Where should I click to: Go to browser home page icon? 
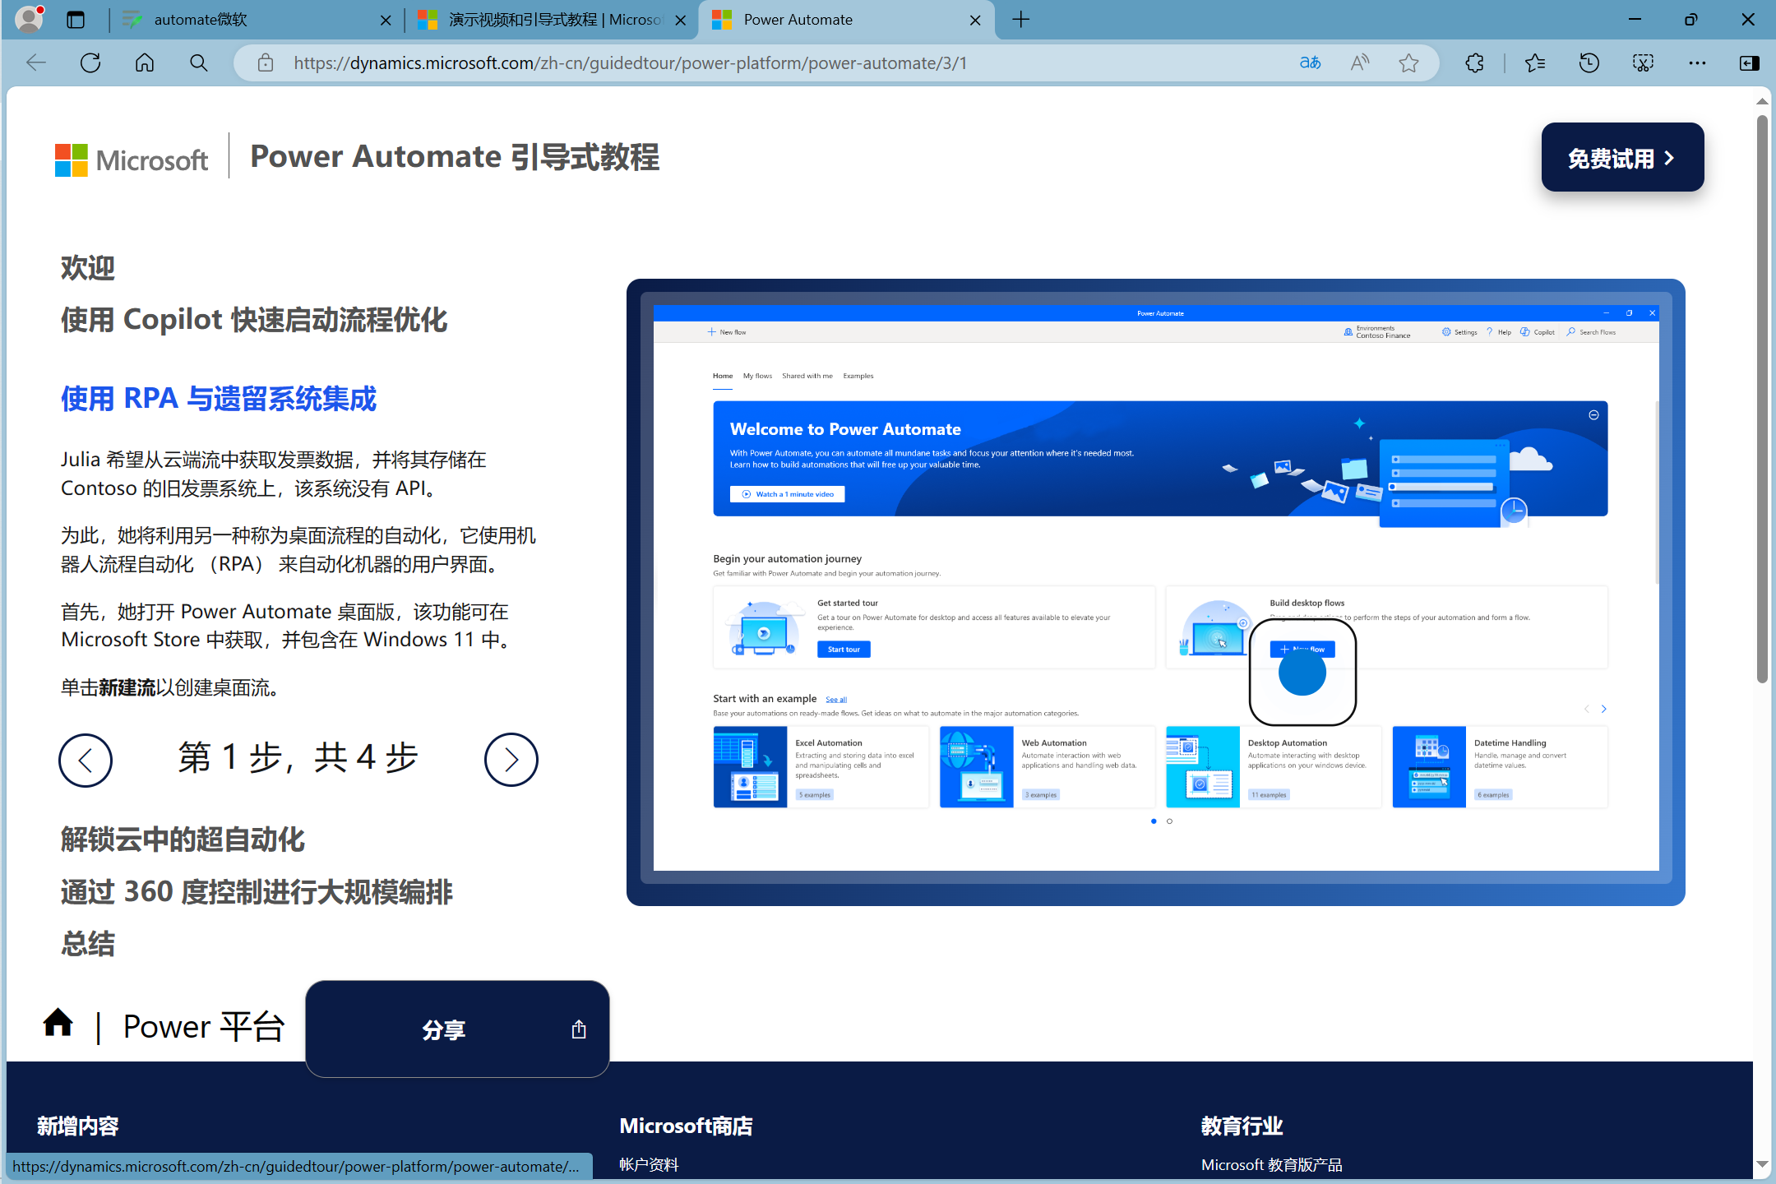(x=145, y=63)
